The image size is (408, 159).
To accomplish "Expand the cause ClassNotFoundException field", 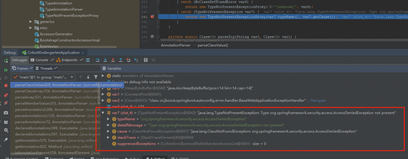I will point(109,131).
